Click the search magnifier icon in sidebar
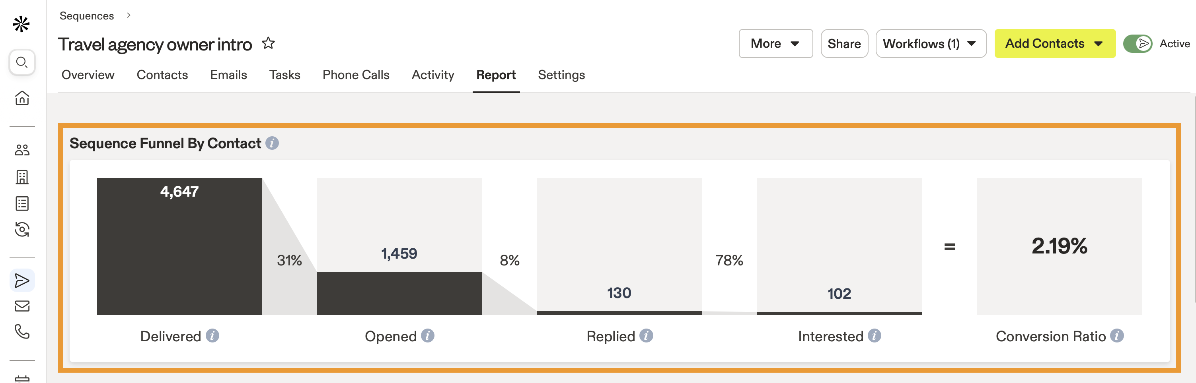Viewport: 1196px width, 383px height. pos(22,62)
